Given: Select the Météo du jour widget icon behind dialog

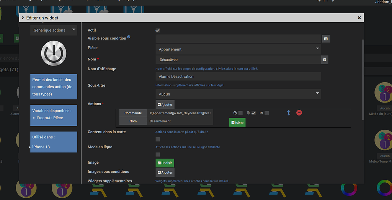Looking at the screenshot, I should click(384, 93).
